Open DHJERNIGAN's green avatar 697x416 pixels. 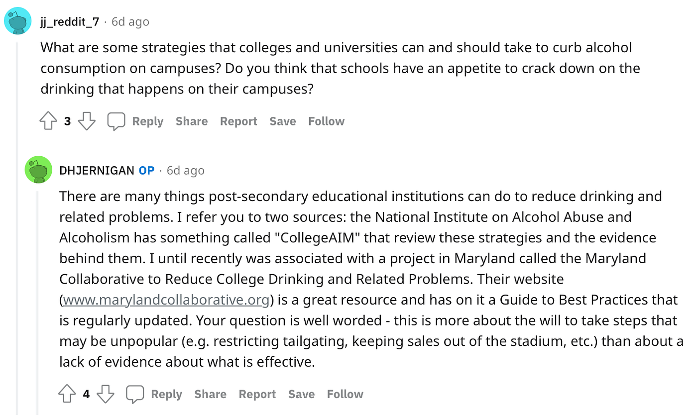(x=38, y=170)
